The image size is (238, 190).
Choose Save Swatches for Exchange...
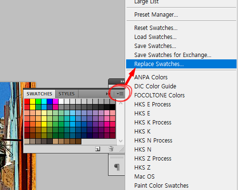[x=173, y=55]
